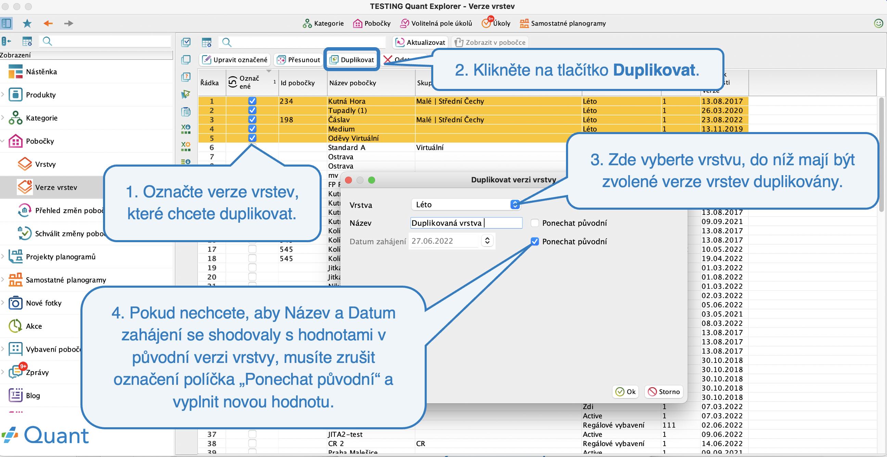Image resolution: width=887 pixels, height=457 pixels.
Task: Click the help question-mark icon in the vertical toolbar
Action: pos(186,77)
